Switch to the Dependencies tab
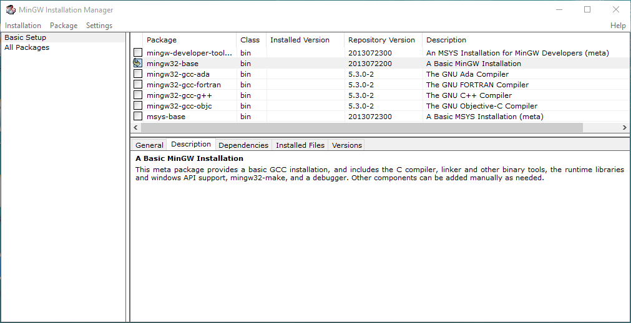631x323 pixels. [243, 145]
